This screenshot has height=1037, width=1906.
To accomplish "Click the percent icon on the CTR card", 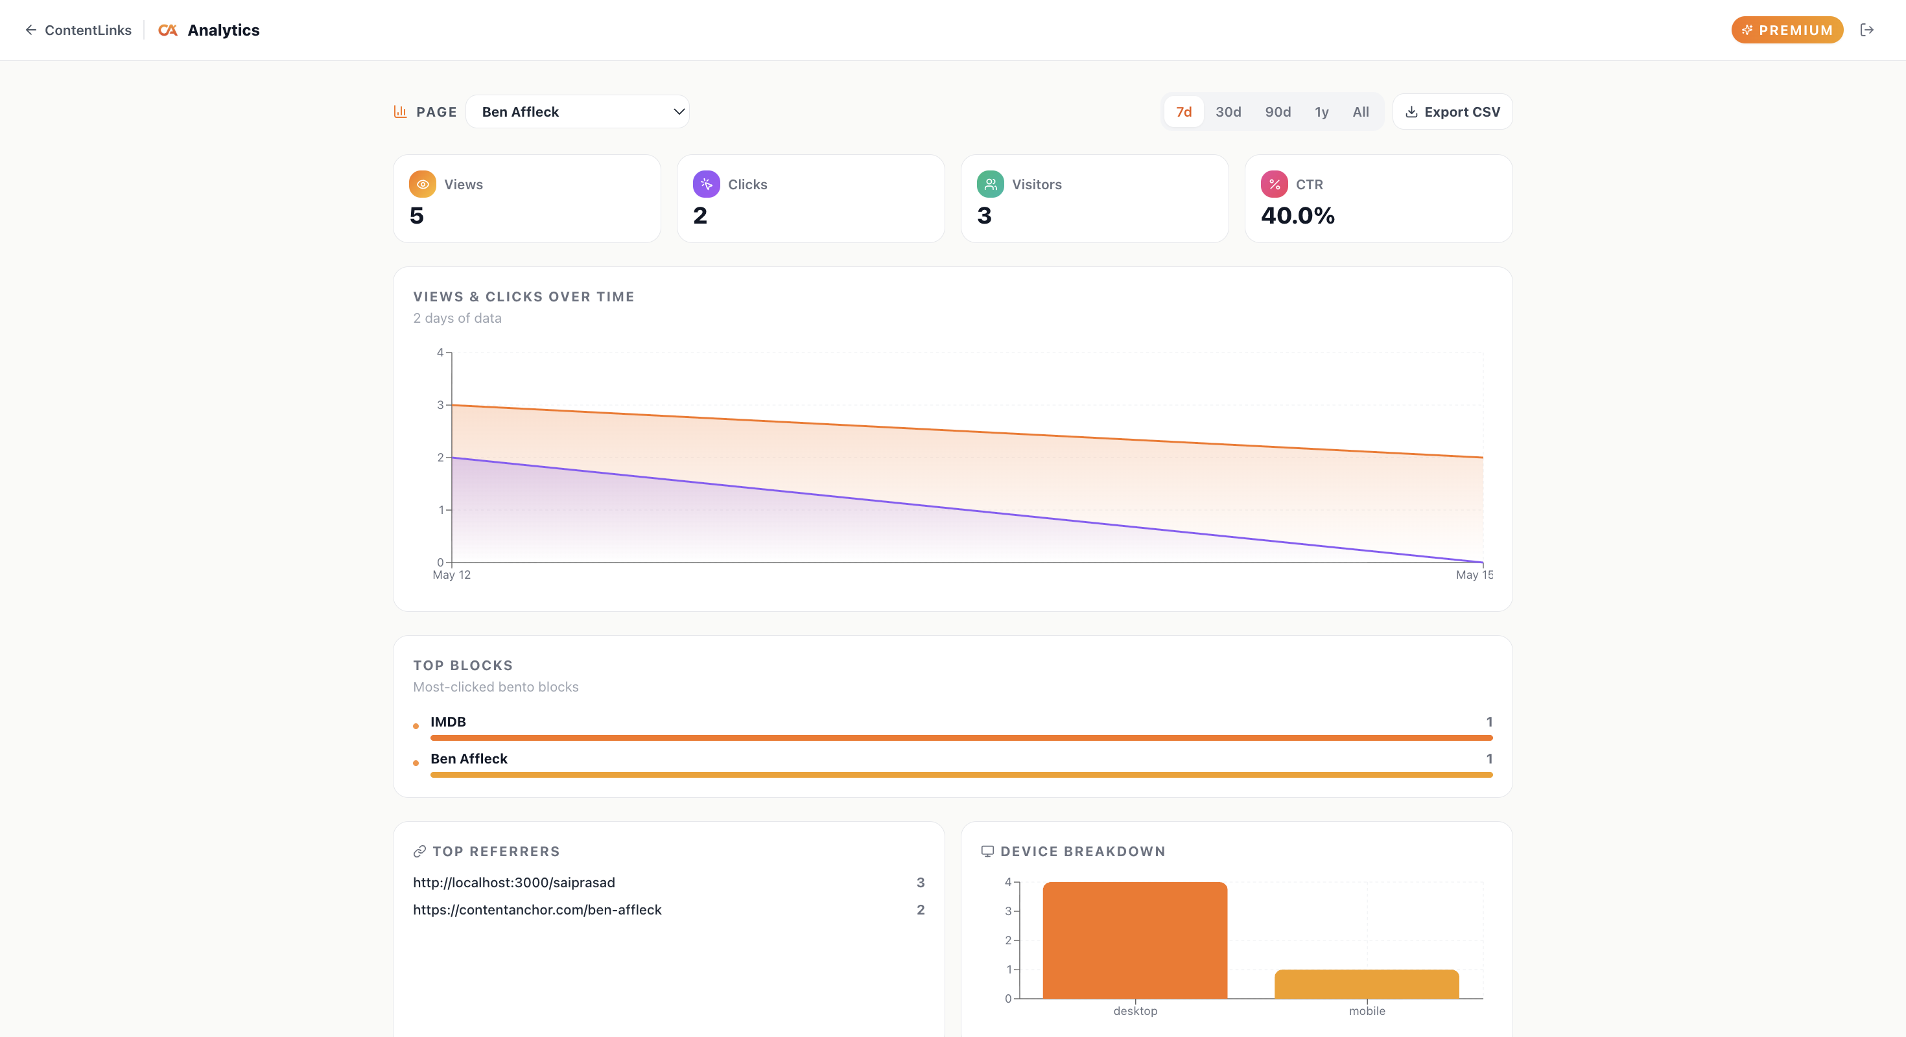I will click(x=1275, y=184).
